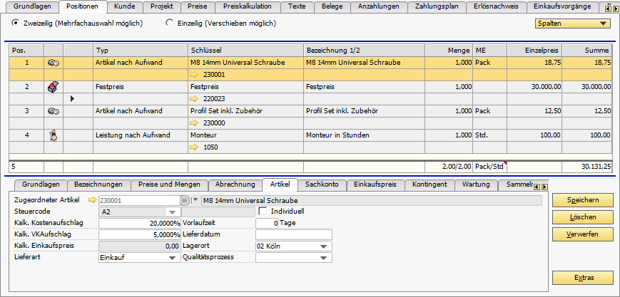Switch to the Sachkonto sub-tab
The image size is (620, 297).
[322, 184]
